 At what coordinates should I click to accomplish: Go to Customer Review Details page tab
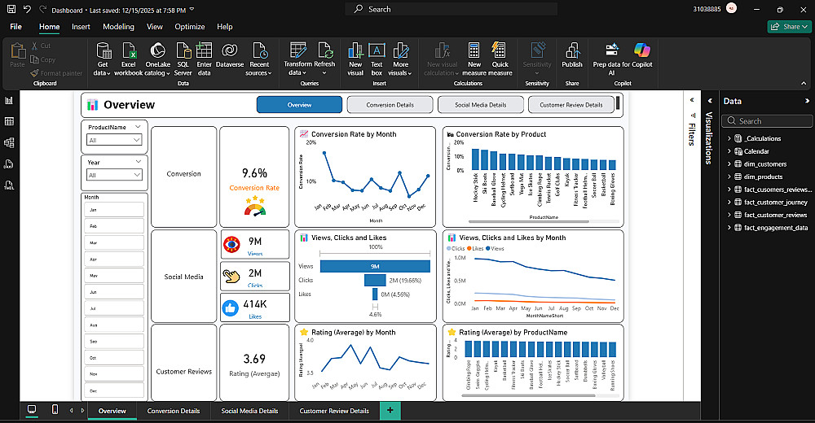pos(334,411)
